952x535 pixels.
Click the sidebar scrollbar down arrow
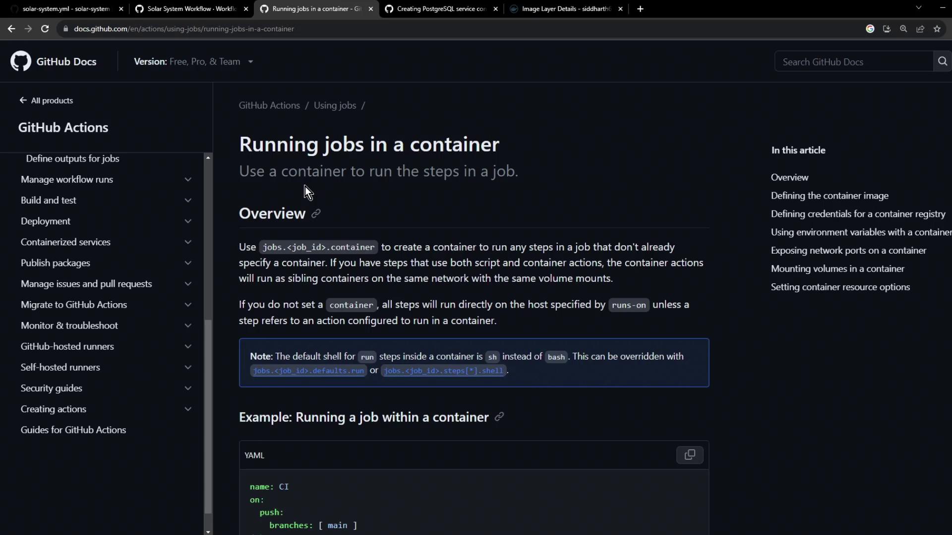208,532
